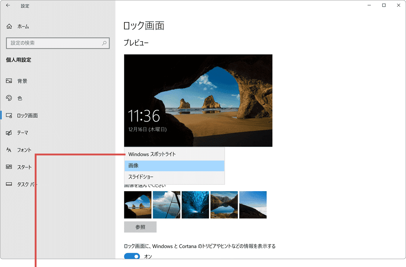The width and height of the screenshot is (406, 267).
Task: Click the back arrow in the title bar
Action: click(x=8, y=6)
